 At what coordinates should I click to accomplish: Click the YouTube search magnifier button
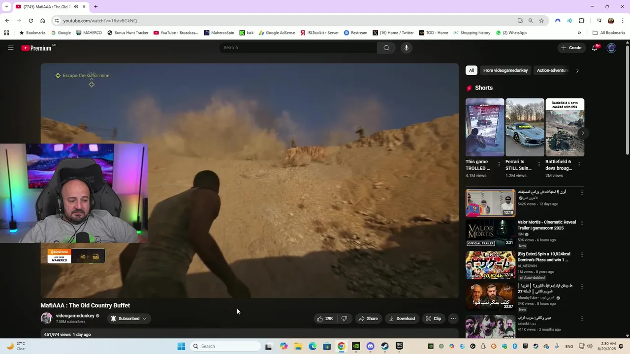(x=386, y=48)
